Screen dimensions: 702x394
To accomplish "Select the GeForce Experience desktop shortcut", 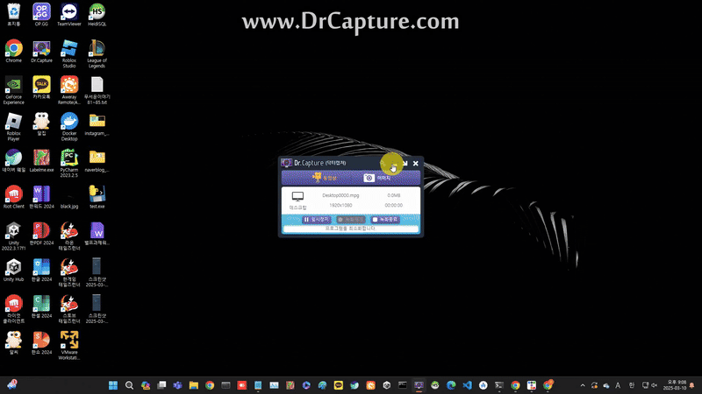I will 14,90.
